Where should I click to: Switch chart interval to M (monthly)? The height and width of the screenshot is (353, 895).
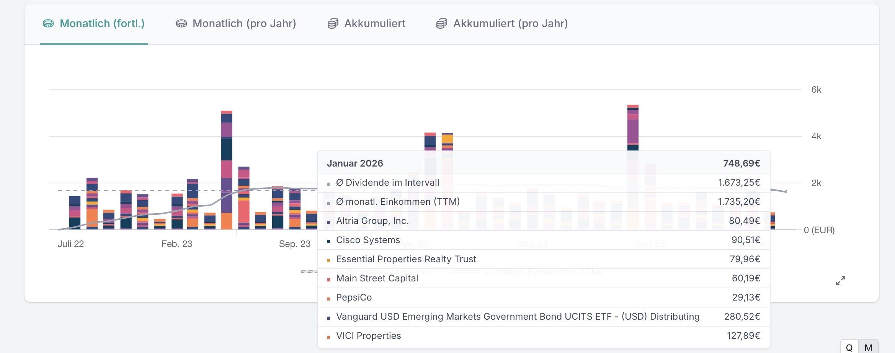868,347
